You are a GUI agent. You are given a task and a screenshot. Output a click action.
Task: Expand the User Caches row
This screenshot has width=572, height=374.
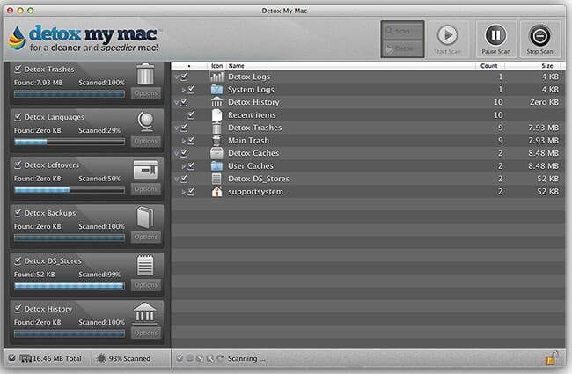click(184, 166)
